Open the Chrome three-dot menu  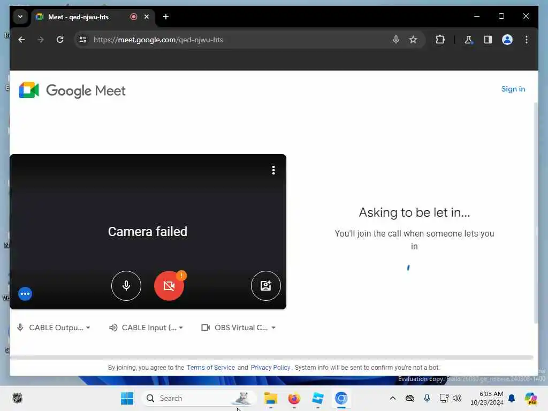(x=527, y=40)
